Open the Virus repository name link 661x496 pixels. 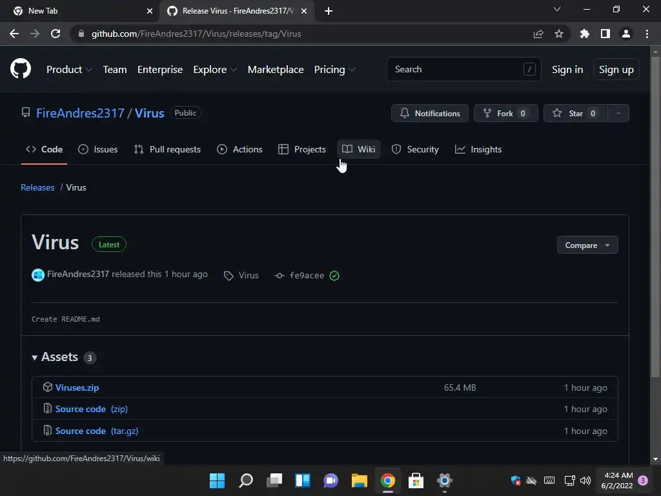tap(149, 113)
